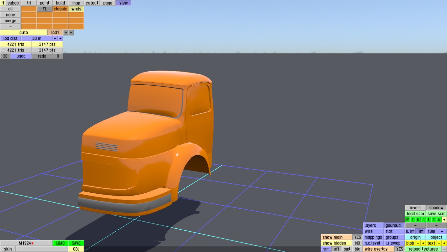
Task: Click the dash button below merge
Action: (x=11, y=27)
